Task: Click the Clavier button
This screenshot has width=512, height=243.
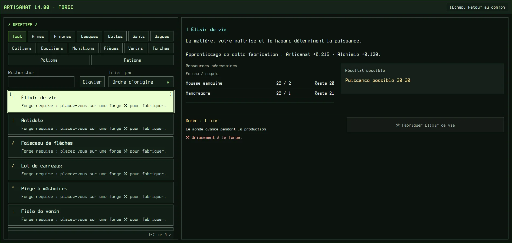Action: pos(92,82)
